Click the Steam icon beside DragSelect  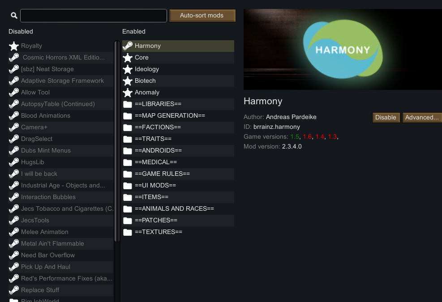[x=14, y=139]
